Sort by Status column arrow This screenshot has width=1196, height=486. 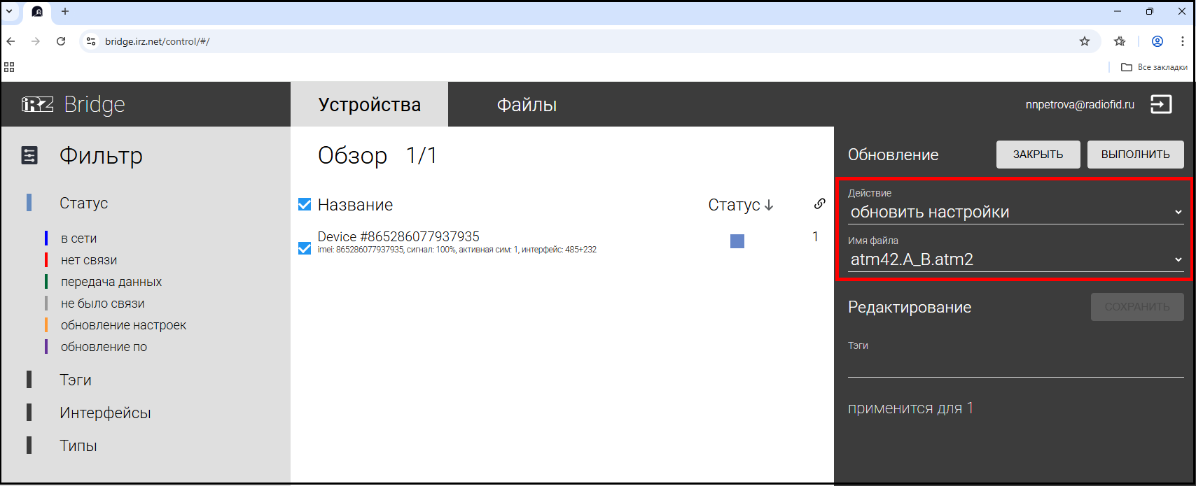769,205
